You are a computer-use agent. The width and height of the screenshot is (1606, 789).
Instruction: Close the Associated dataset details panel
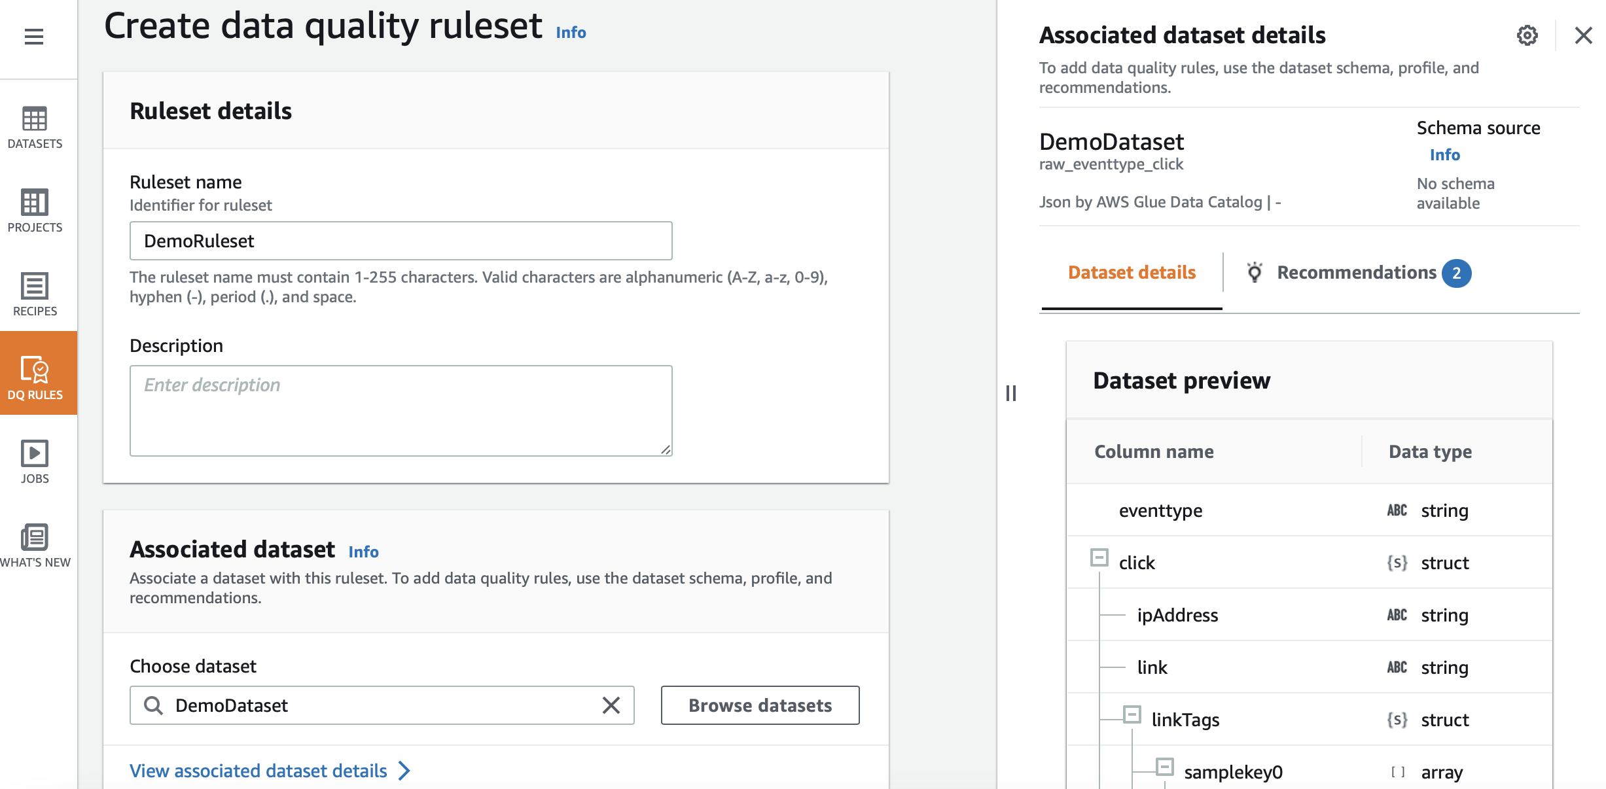tap(1583, 35)
